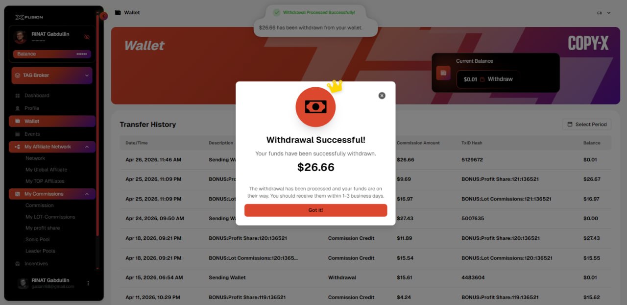Open the GB language dropdown

pyautogui.click(x=603, y=13)
